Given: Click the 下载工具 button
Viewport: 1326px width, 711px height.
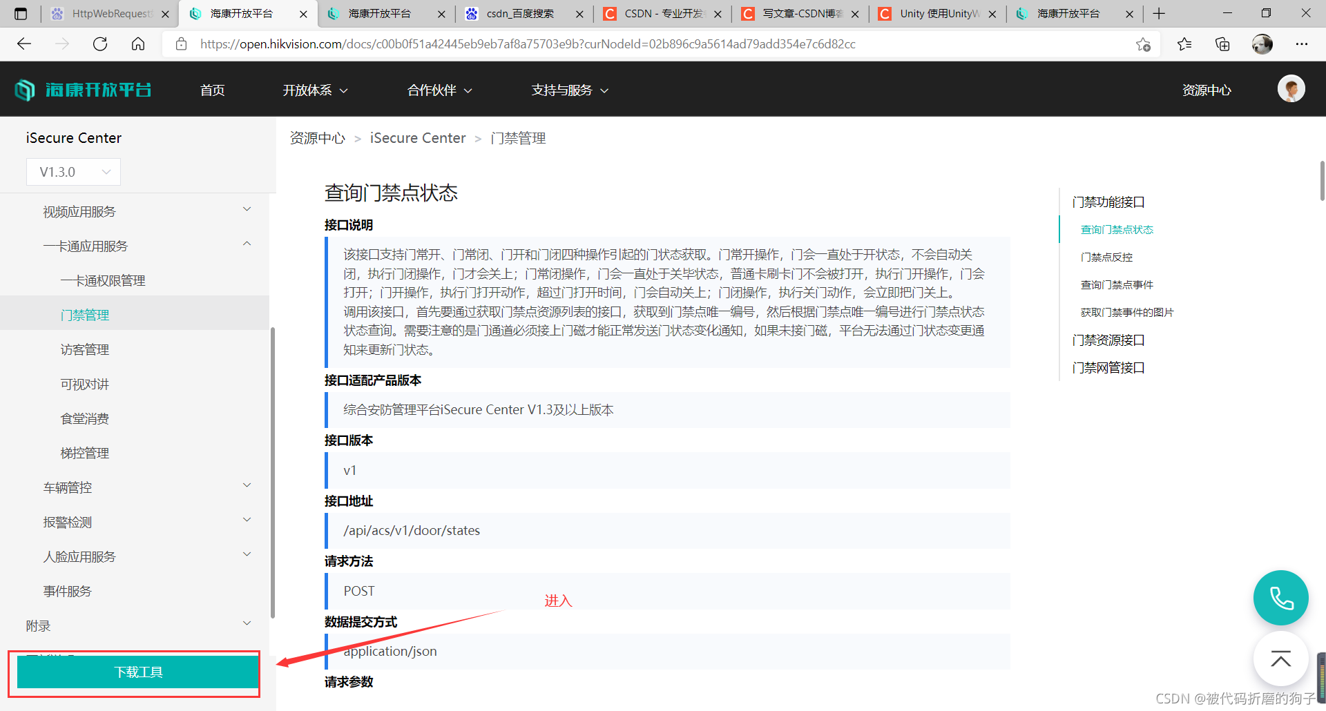Looking at the screenshot, I should [x=137, y=672].
